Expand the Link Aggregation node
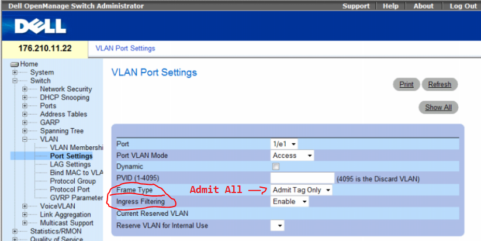The image size is (481, 241). (x=25, y=215)
